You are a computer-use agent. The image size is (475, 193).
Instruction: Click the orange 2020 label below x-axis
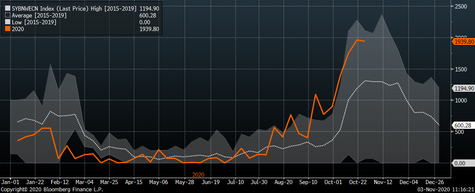198,174
